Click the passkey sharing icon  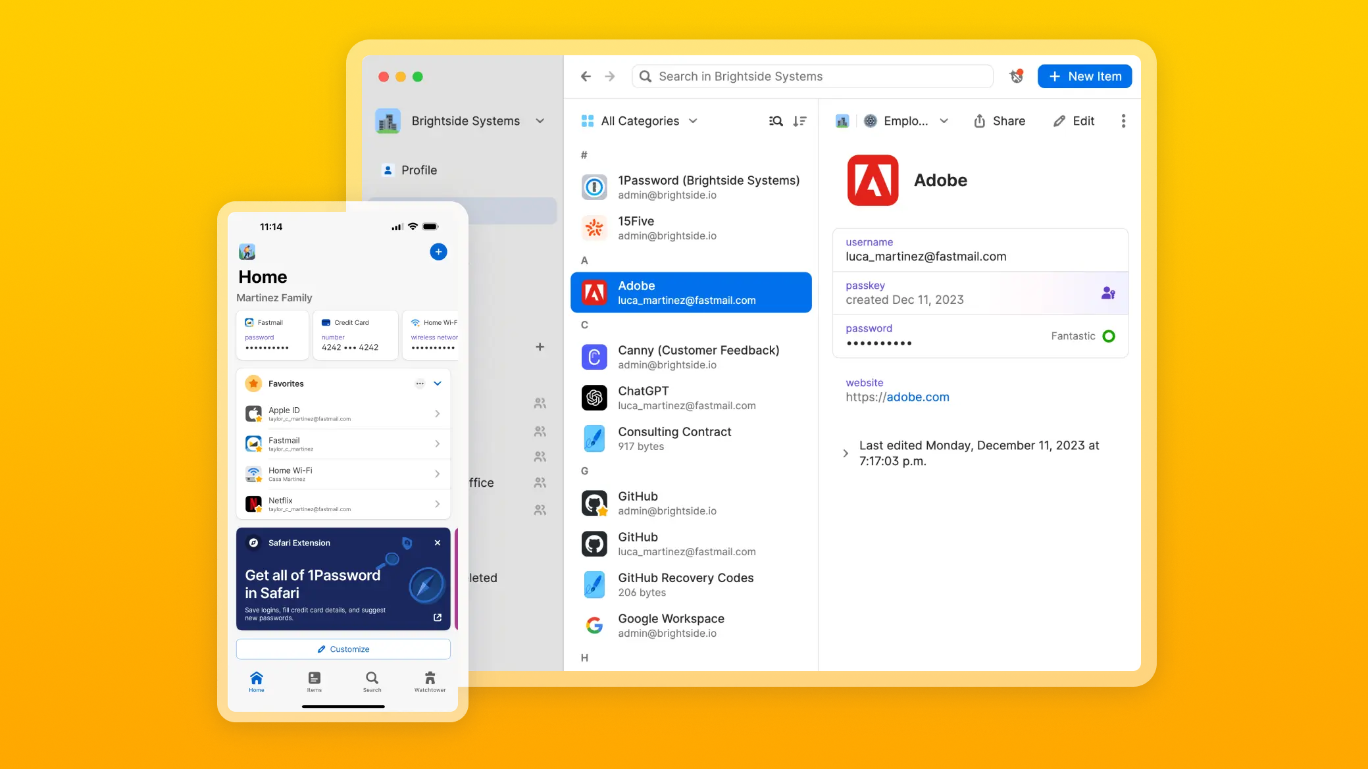point(1109,293)
